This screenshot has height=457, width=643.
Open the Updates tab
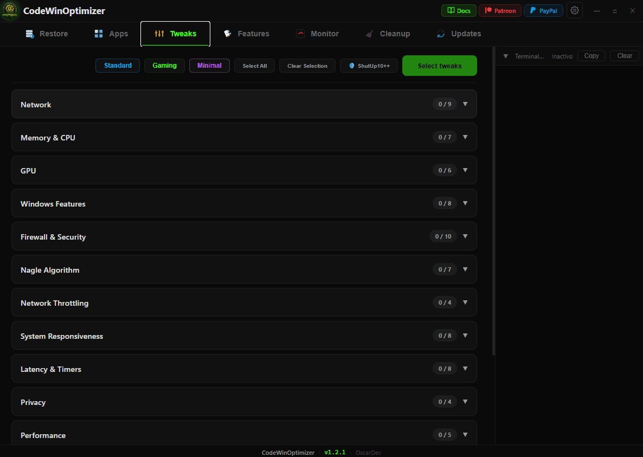tap(459, 34)
